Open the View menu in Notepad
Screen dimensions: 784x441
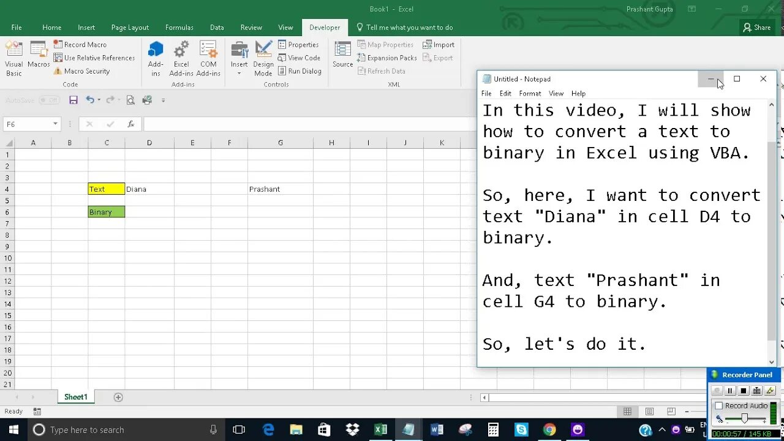pyautogui.click(x=556, y=94)
